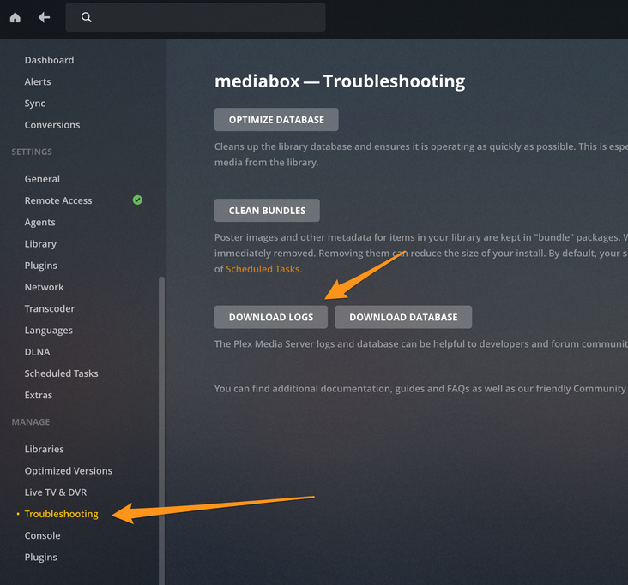Image resolution: width=628 pixels, height=585 pixels.
Task: Go to the Plex home icon
Action: 15,17
